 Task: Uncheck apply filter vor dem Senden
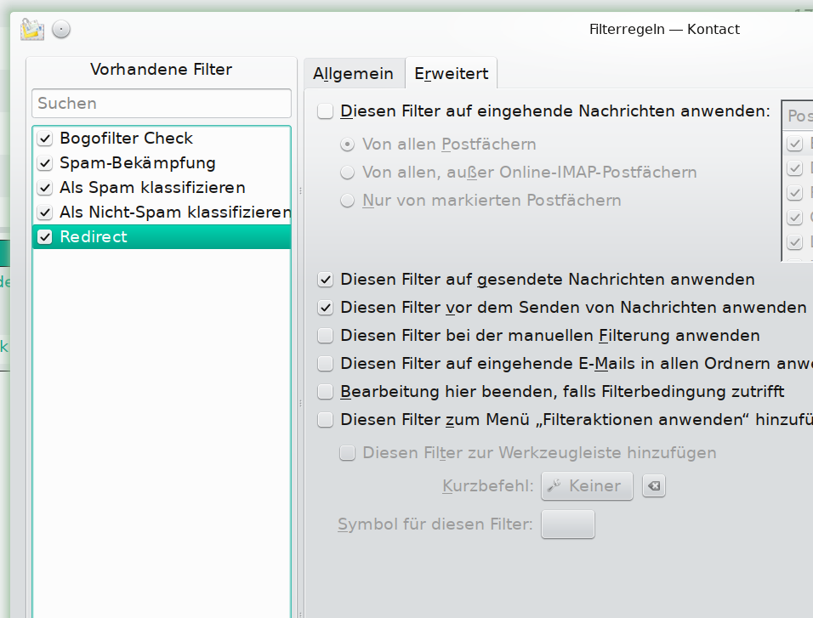click(x=325, y=308)
